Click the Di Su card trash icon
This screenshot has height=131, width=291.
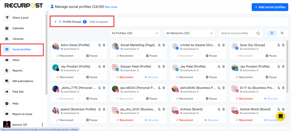click(x=283, y=88)
